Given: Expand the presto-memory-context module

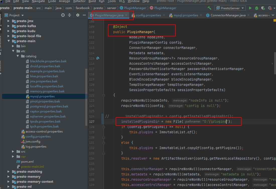Looking at the screenshot, I should tap(8, 182).
